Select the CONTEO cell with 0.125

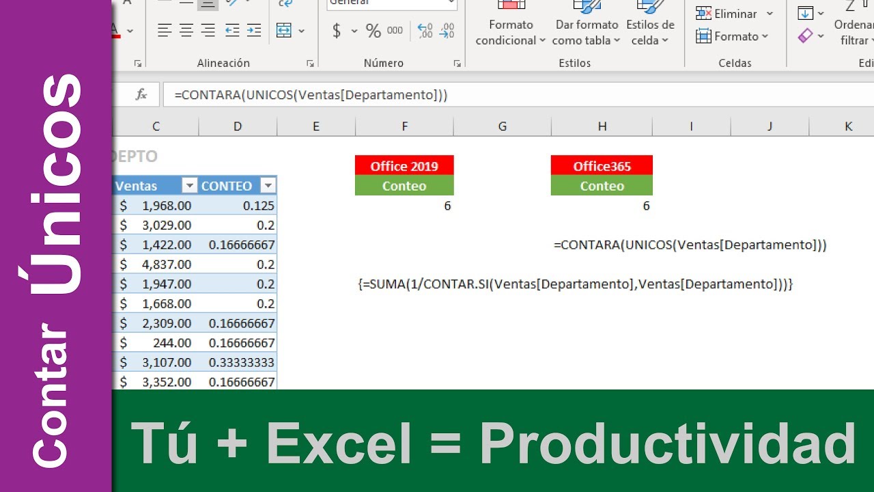[238, 206]
